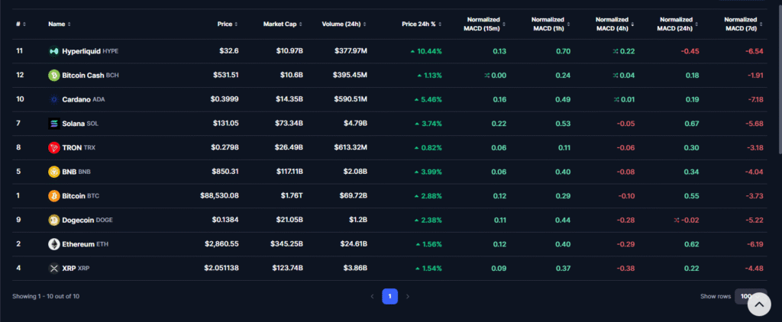
Task: Click the scroll-to-top arrow button
Action: click(x=758, y=304)
